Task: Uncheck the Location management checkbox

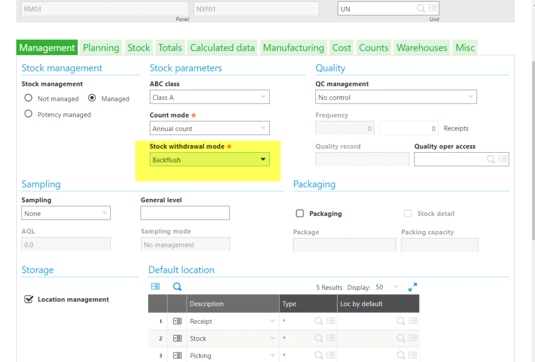Action: coord(28,299)
